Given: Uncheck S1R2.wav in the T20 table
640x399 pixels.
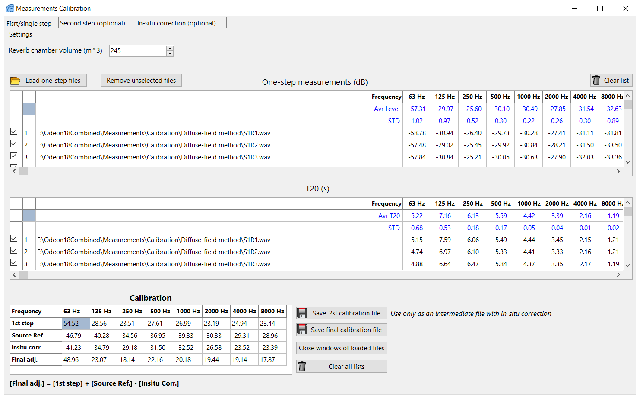Looking at the screenshot, I should point(13,250).
